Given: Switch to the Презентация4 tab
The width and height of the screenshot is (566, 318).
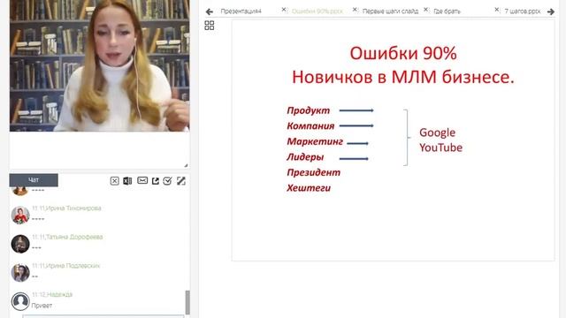Looking at the screenshot, I should [x=241, y=11].
